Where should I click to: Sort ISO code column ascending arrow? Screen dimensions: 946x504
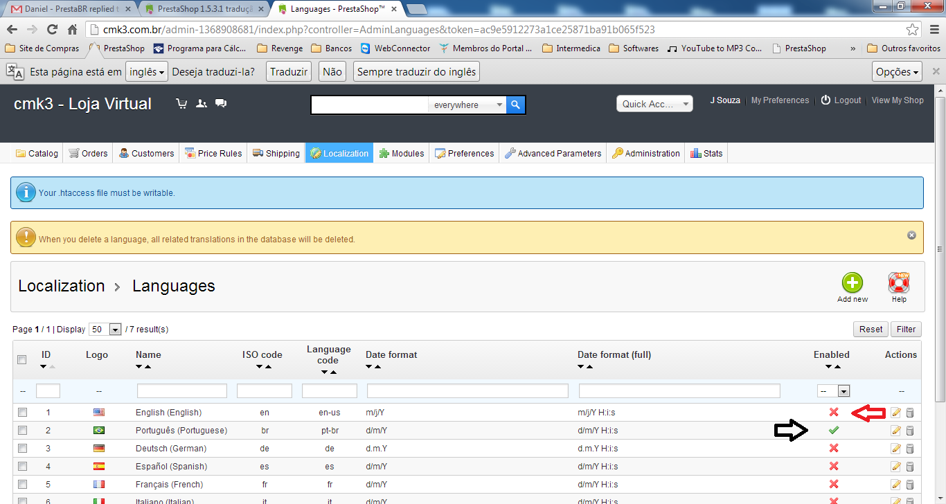(268, 366)
